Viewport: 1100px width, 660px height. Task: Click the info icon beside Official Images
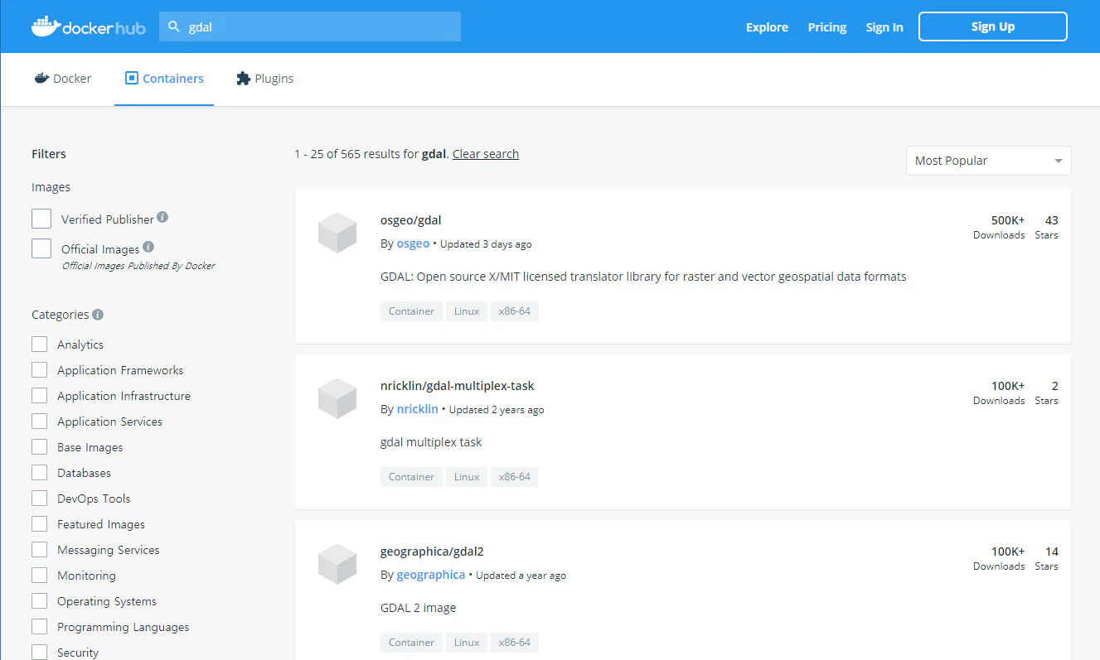point(148,247)
